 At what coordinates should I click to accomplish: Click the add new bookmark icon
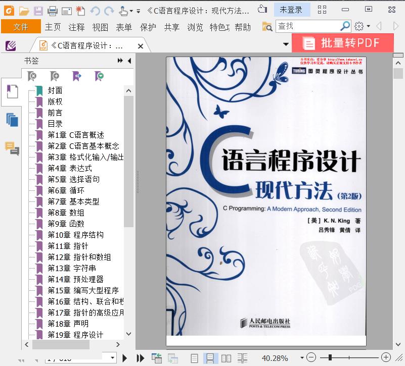55,76
